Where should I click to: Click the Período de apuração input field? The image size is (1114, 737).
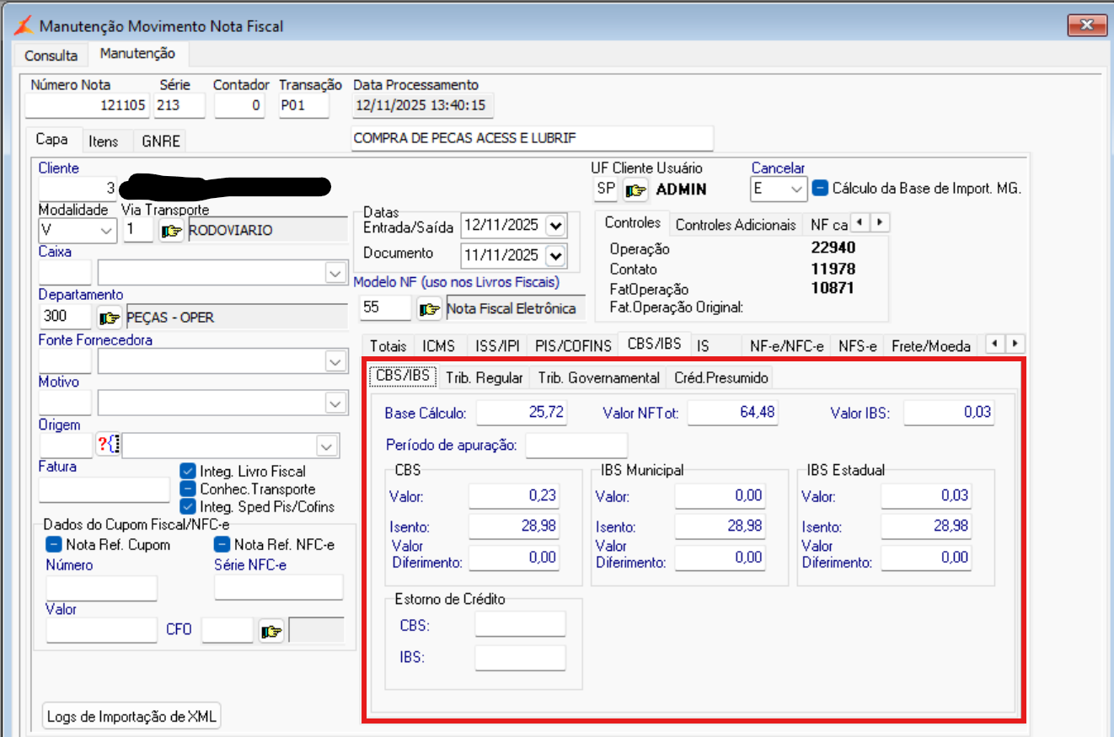click(576, 445)
